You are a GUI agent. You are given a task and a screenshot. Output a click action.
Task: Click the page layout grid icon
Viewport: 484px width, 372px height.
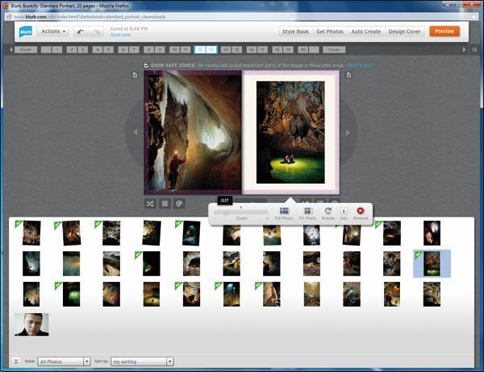pos(165,204)
